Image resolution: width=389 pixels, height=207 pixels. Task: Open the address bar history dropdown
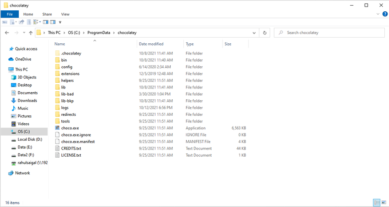(x=254, y=33)
